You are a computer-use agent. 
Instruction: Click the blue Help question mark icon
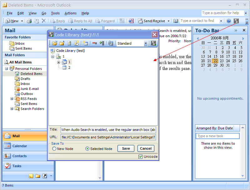click(x=229, y=21)
